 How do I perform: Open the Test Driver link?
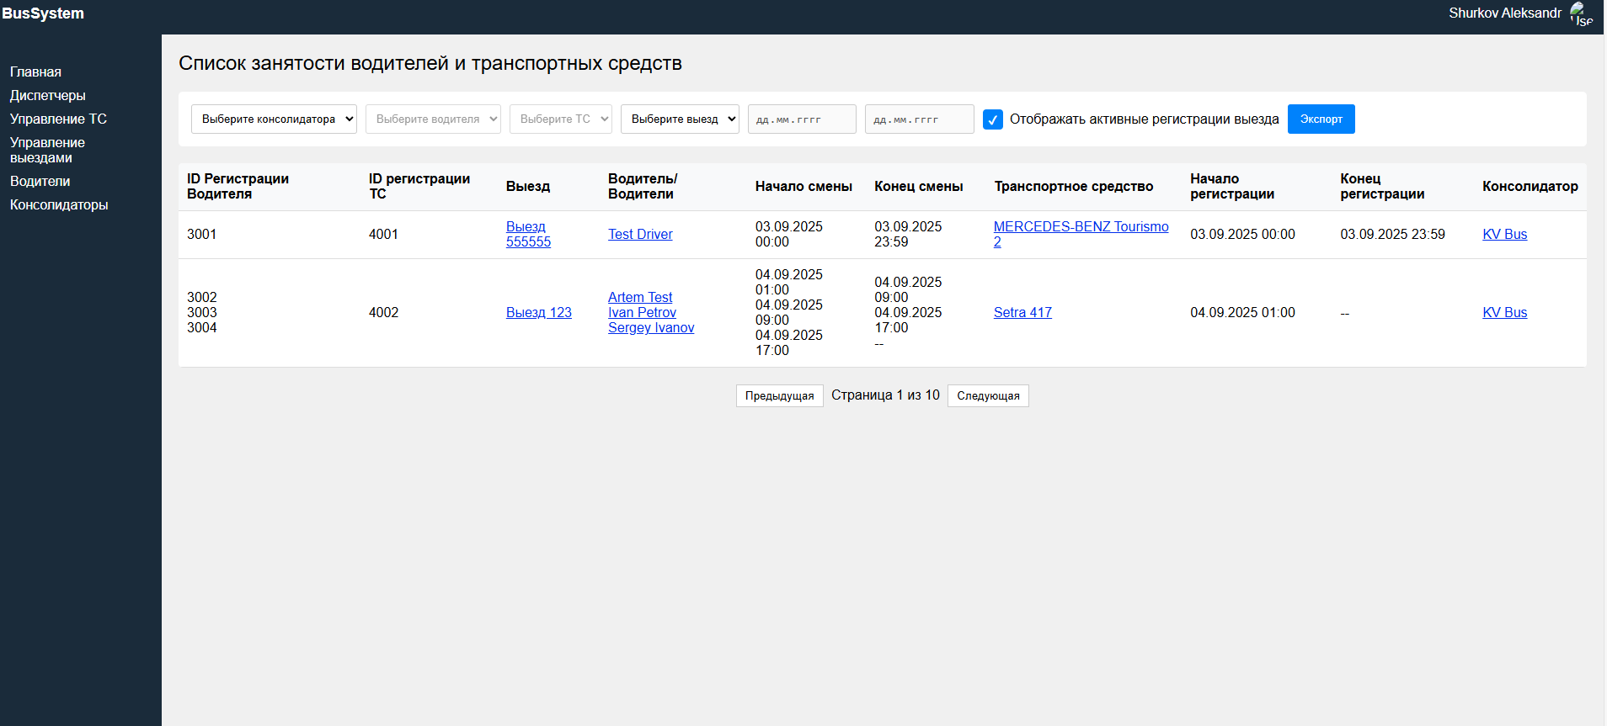tap(640, 235)
